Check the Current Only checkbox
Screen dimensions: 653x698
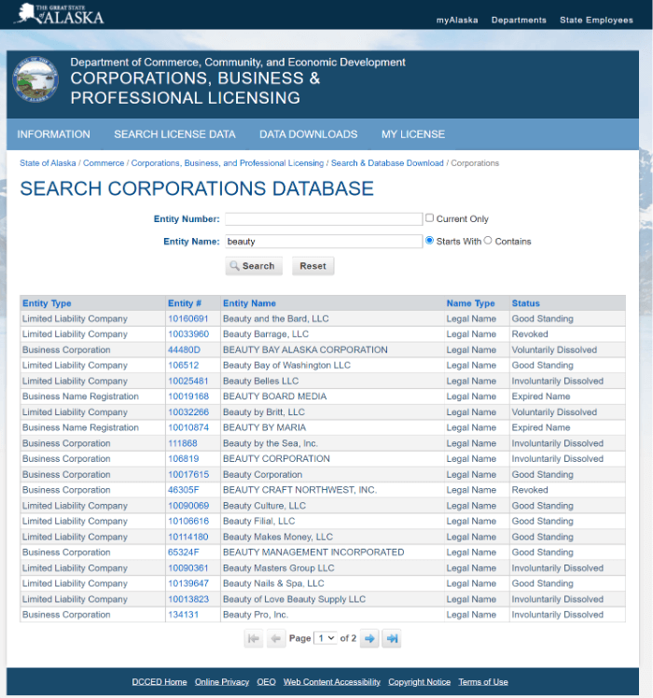pos(429,217)
